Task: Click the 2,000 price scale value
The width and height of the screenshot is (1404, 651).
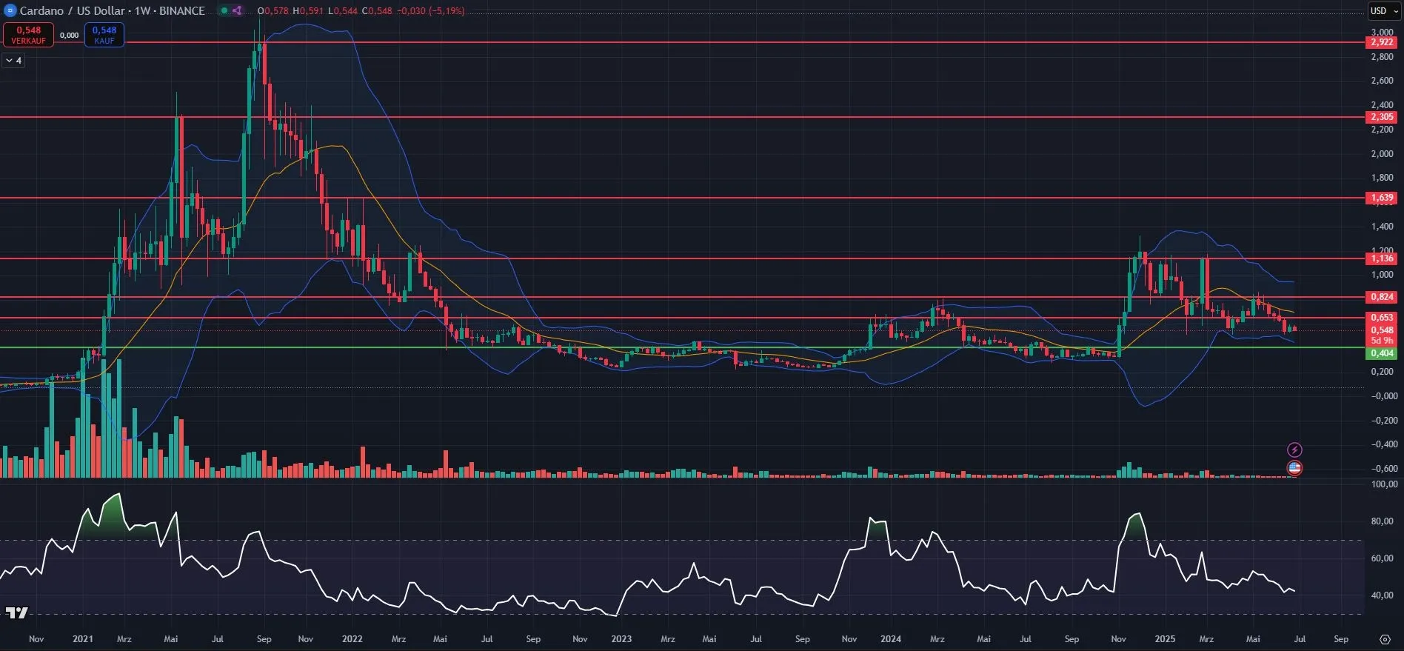Action: click(1382, 154)
